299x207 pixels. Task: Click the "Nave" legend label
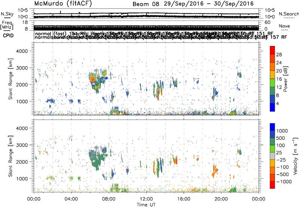tap(284, 26)
